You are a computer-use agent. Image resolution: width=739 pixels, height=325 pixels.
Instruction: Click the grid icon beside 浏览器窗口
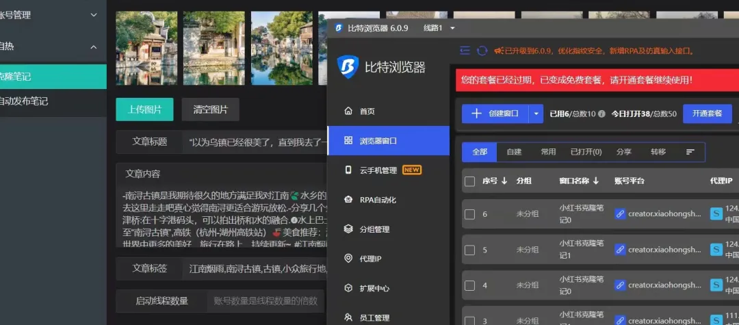point(348,140)
